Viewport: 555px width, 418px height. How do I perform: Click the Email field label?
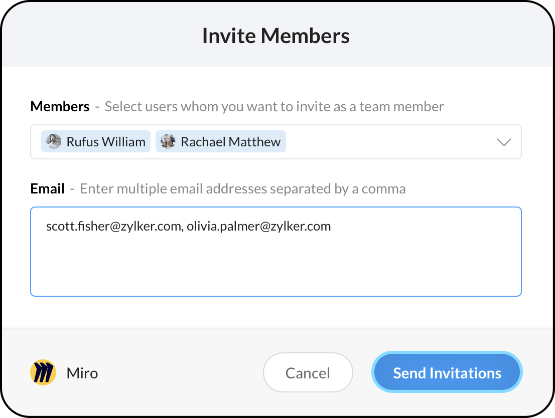click(48, 189)
